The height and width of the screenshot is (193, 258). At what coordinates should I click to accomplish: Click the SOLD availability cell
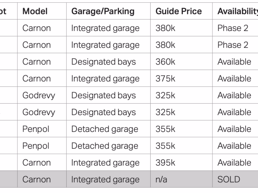click(x=229, y=179)
